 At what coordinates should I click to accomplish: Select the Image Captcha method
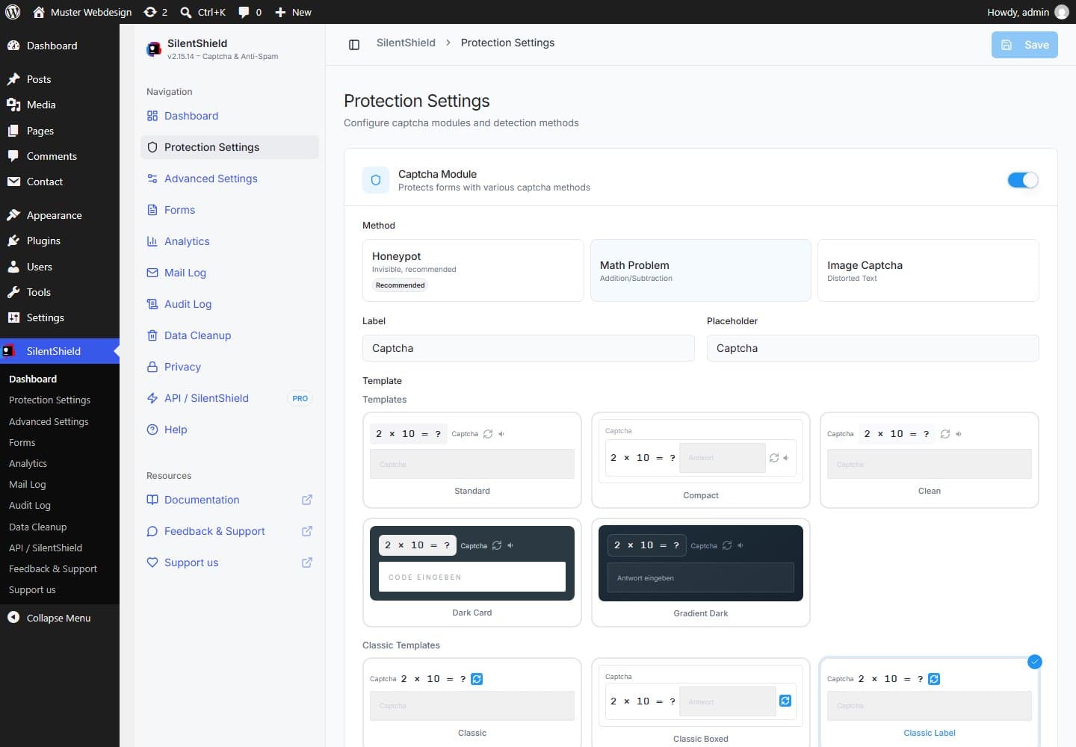click(x=928, y=270)
